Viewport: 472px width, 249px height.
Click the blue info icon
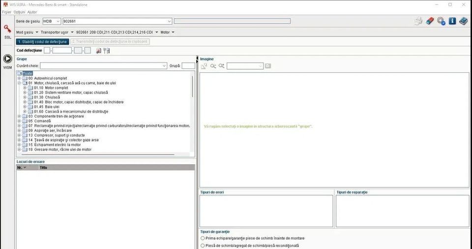tap(452, 21)
